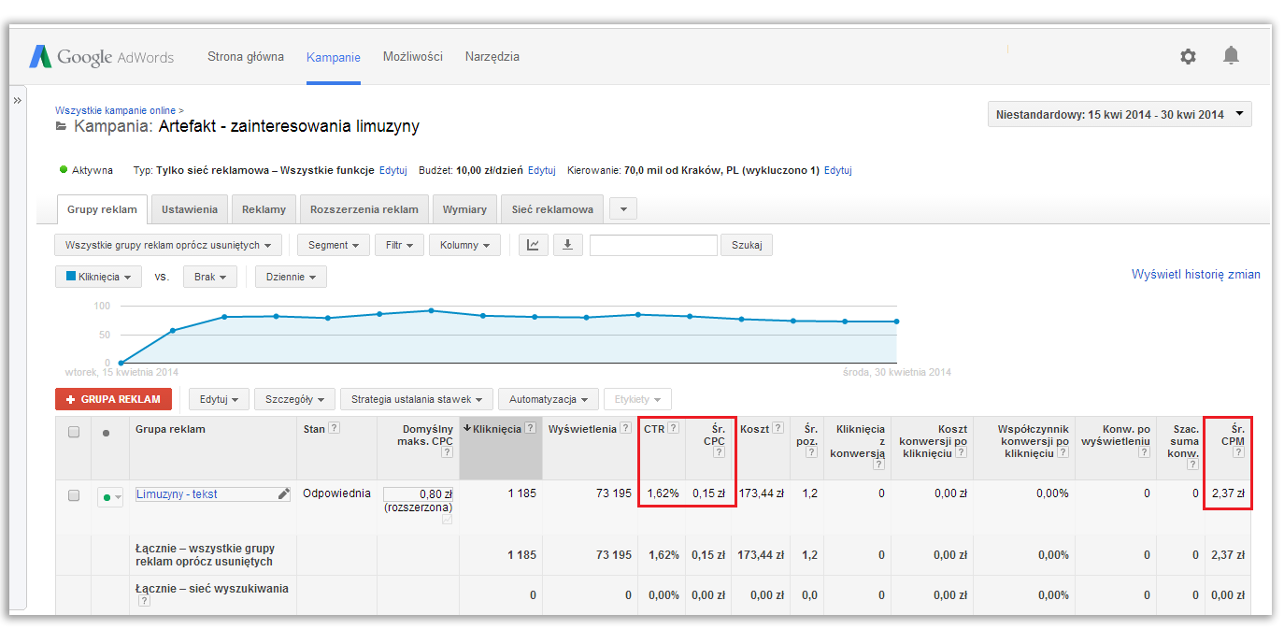Open the help icon next to Wyświetlenia

(x=625, y=429)
